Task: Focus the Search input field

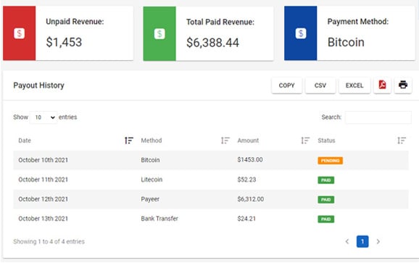Action: click(x=378, y=117)
